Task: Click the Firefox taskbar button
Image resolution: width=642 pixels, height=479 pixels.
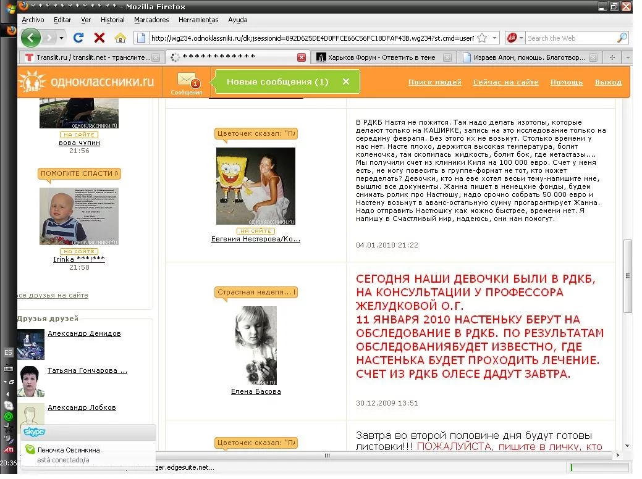Action: click(9, 30)
